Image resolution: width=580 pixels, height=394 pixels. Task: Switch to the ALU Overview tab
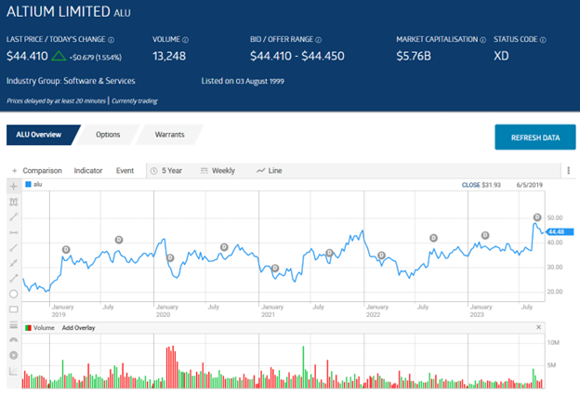(x=41, y=135)
